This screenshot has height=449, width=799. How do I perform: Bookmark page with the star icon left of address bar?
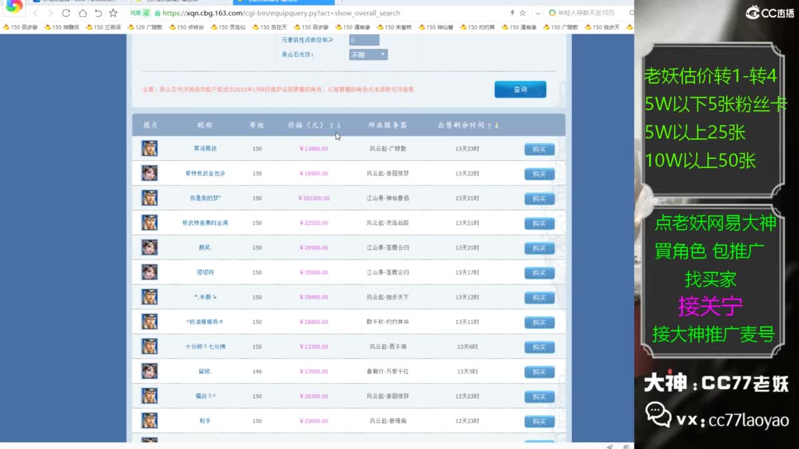(113, 13)
